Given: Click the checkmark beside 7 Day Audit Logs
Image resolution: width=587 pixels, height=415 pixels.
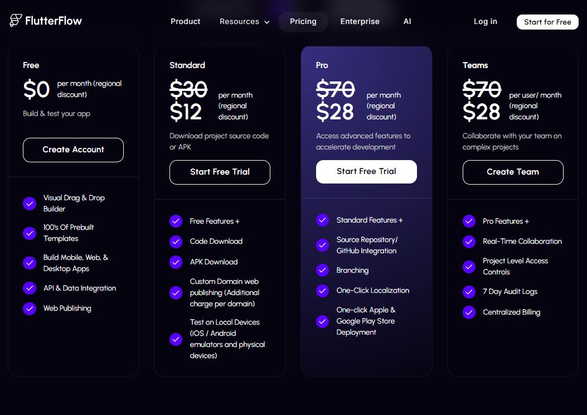Looking at the screenshot, I should click(x=469, y=292).
